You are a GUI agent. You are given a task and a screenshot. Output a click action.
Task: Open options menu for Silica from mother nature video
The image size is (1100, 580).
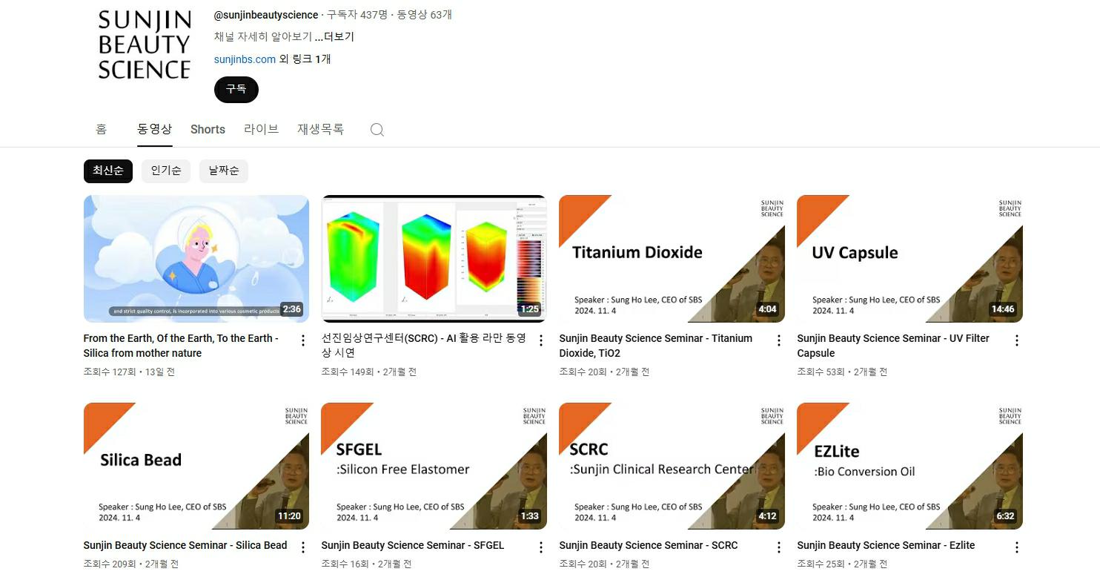coord(302,340)
